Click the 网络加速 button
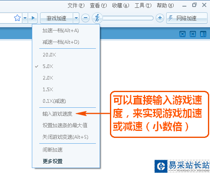This screenshot has width=210, height=173. point(187,18)
